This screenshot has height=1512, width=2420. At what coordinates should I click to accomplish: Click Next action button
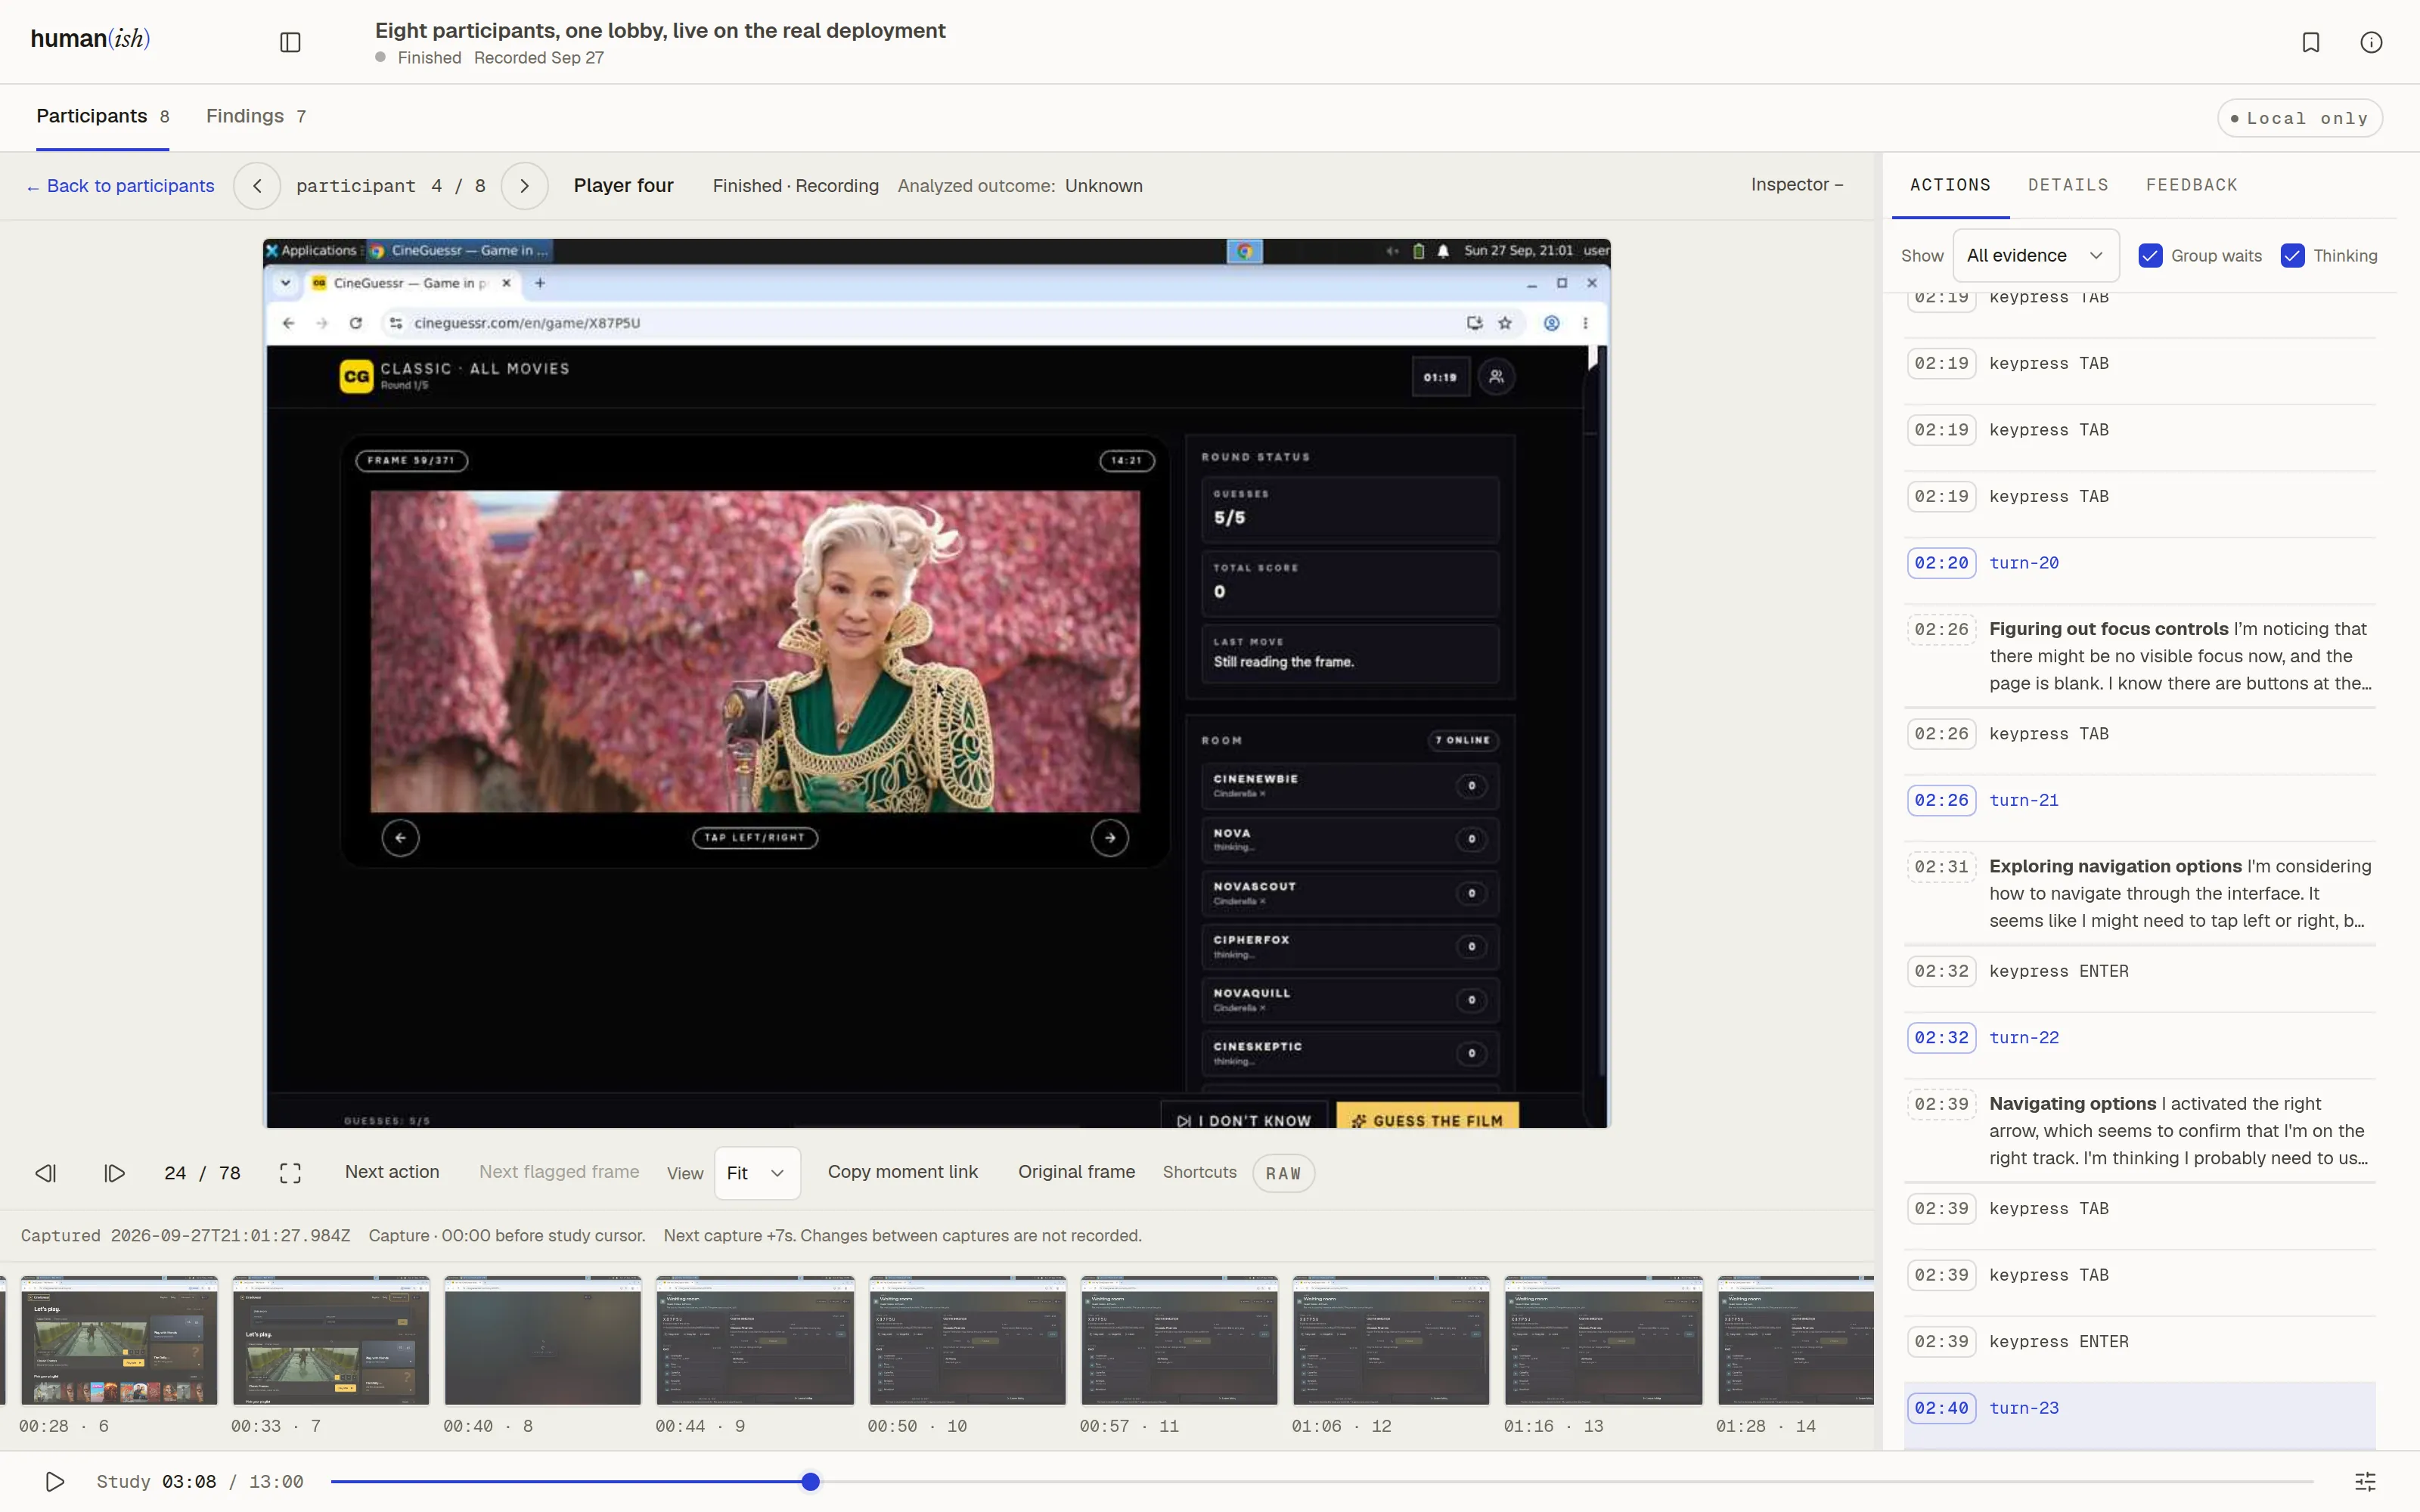click(392, 1172)
